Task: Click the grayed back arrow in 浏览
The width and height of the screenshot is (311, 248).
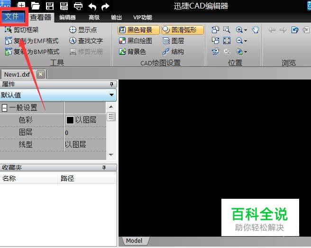Action: tap(272, 30)
